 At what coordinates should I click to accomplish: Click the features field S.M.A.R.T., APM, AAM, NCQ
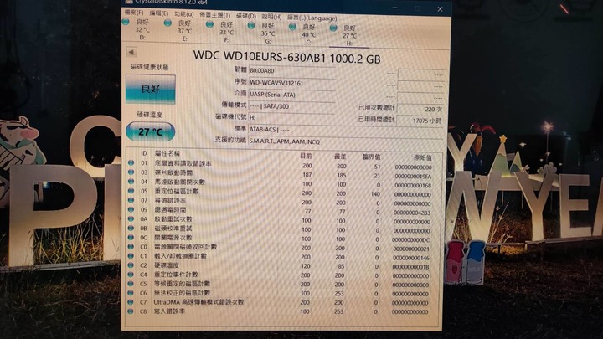[x=345, y=141]
